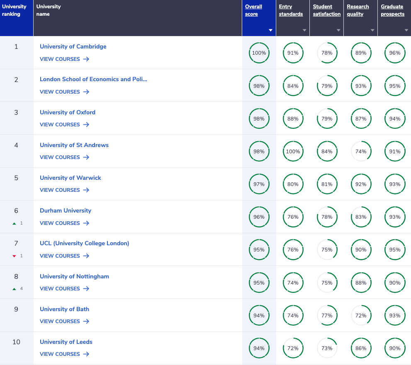Click Durham University's name link
The height and width of the screenshot is (365, 411).
coord(65,210)
